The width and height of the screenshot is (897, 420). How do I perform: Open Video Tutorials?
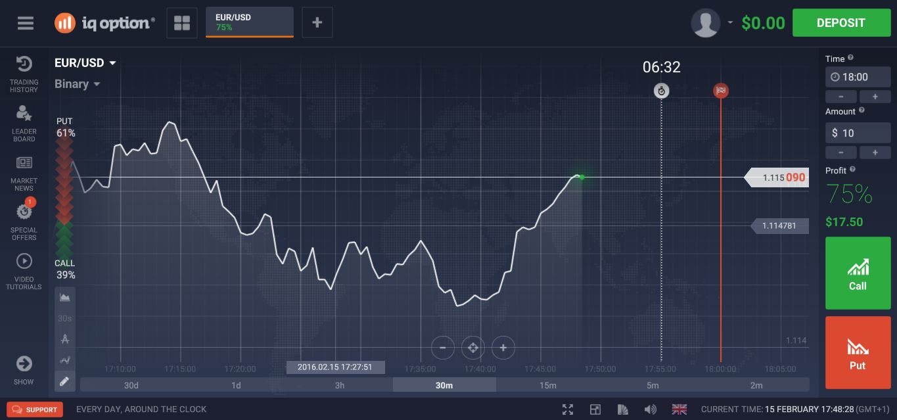[x=24, y=271]
